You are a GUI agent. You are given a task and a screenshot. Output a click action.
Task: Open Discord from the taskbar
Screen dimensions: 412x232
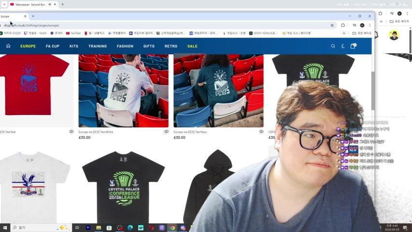[x=183, y=228]
